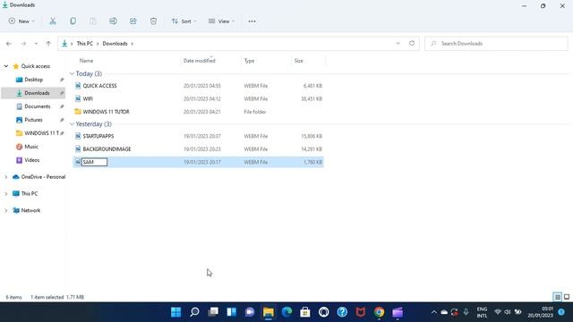Viewport: 573px width, 322px height.
Task: Click the Search Downloads field
Action: 496,44
